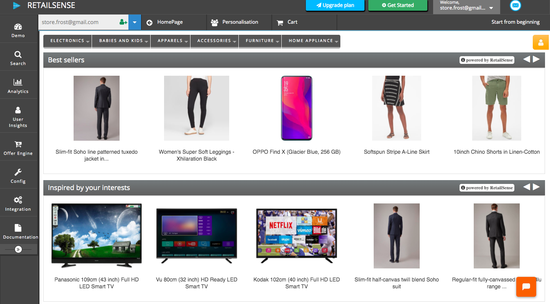Advance Best sellers with the right carousel arrow
550x304 pixels.
pyautogui.click(x=536, y=59)
